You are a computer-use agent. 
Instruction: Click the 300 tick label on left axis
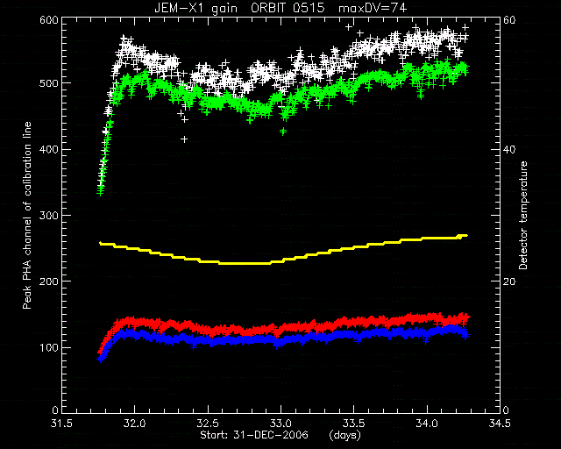click(50, 216)
